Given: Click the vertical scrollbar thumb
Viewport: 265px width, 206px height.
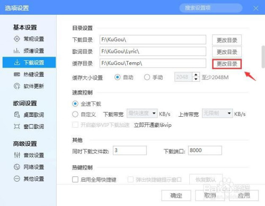Looking at the screenshot, I should (263, 57).
